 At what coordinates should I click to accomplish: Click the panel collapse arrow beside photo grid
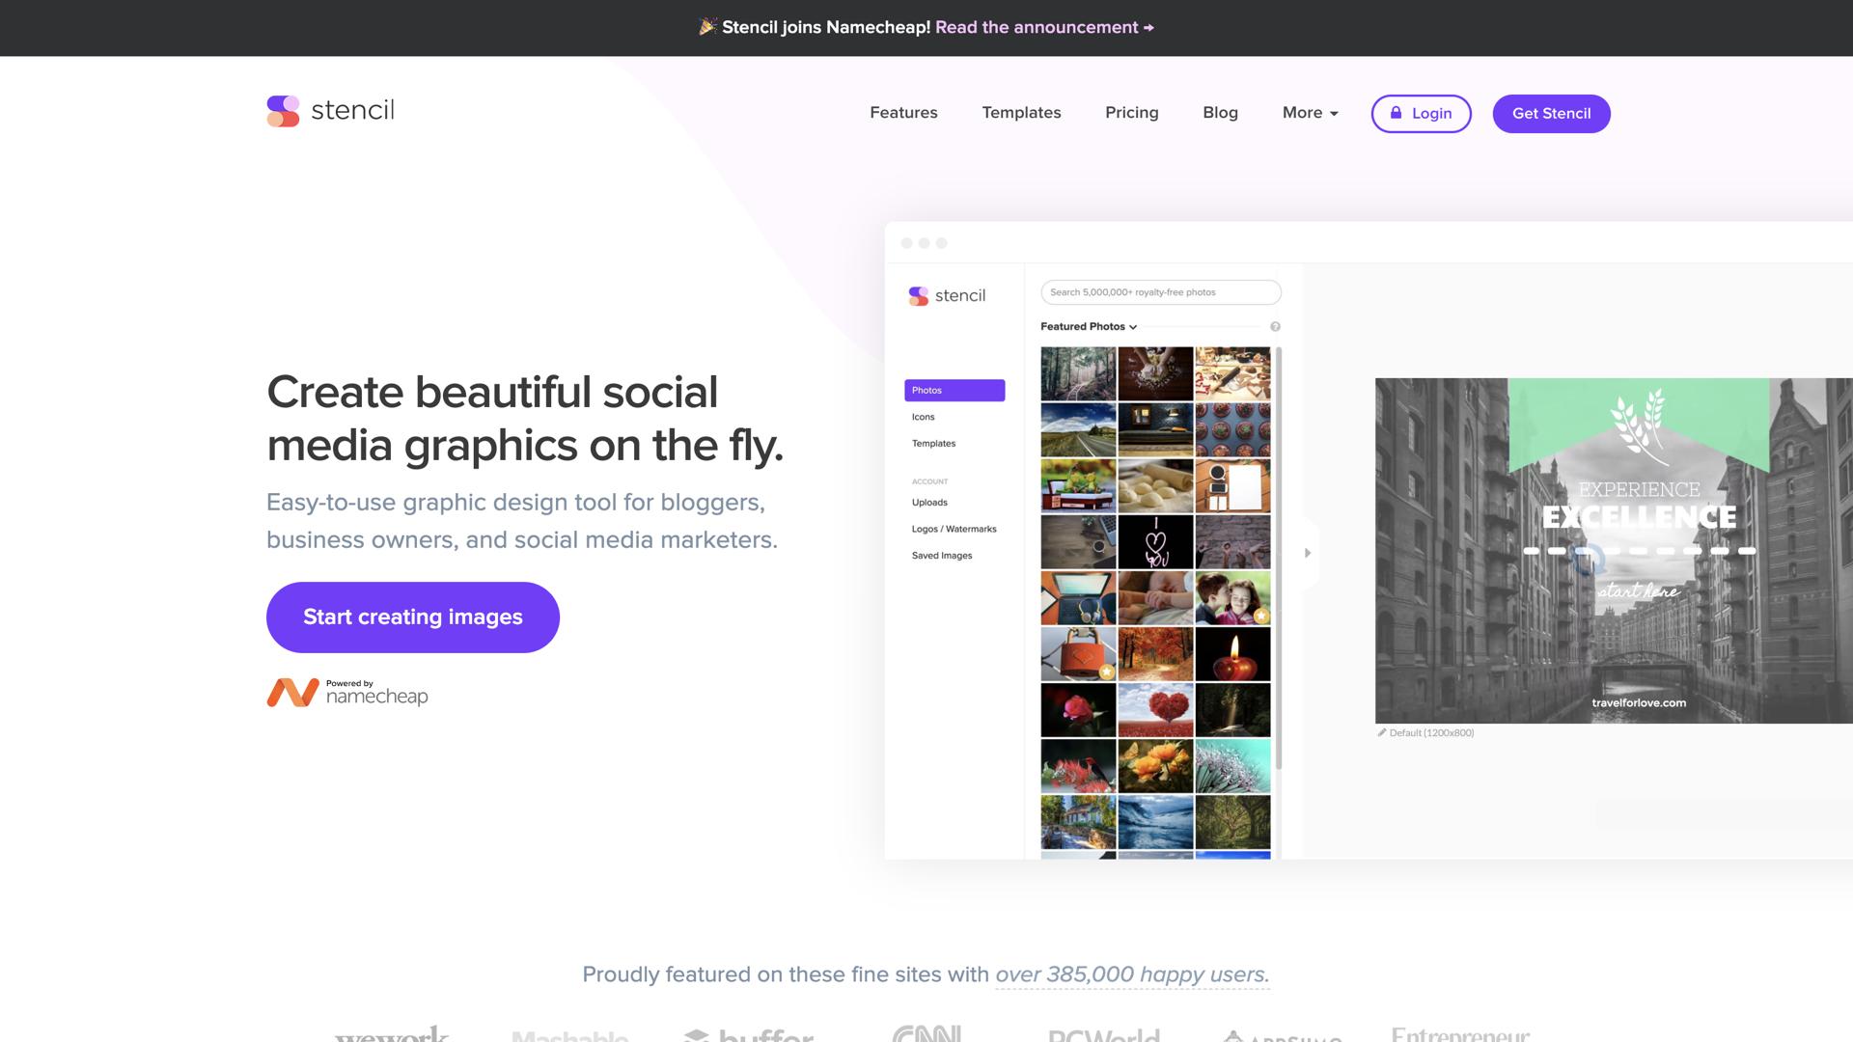click(x=1308, y=553)
